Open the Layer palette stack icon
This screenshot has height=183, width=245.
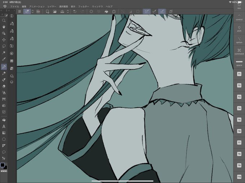[x=12, y=82]
